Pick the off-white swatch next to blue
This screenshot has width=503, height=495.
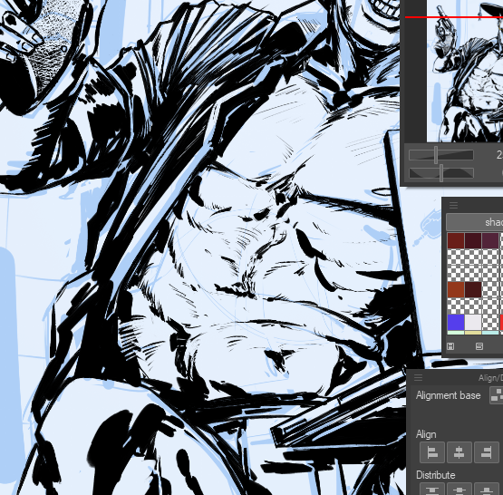(473, 322)
